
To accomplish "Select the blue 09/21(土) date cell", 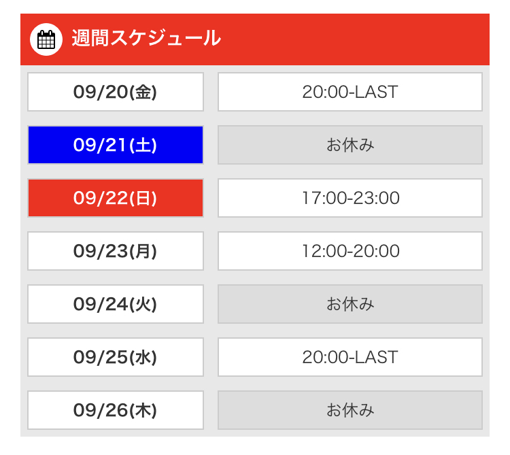I will point(116,145).
